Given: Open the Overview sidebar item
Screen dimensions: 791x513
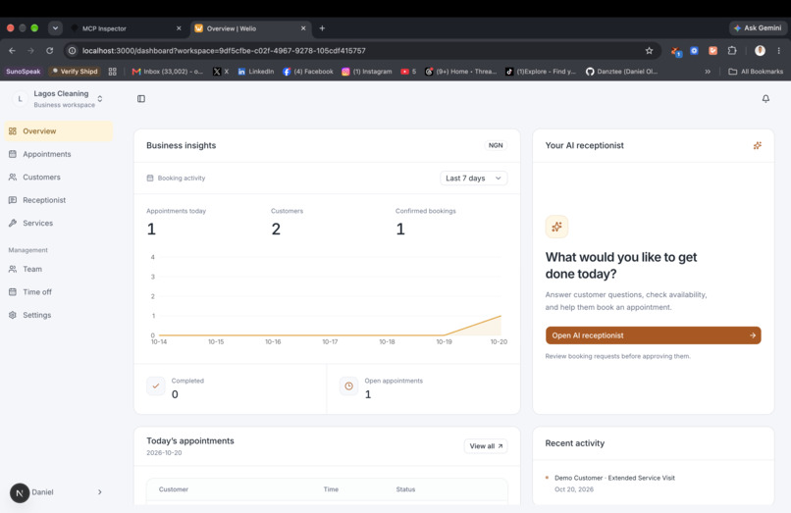Looking at the screenshot, I should [x=59, y=131].
